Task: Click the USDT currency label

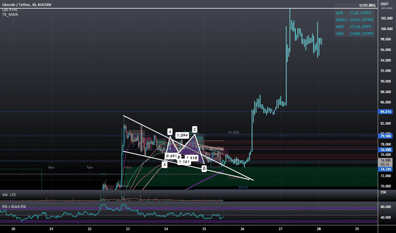Action: tap(385, 4)
